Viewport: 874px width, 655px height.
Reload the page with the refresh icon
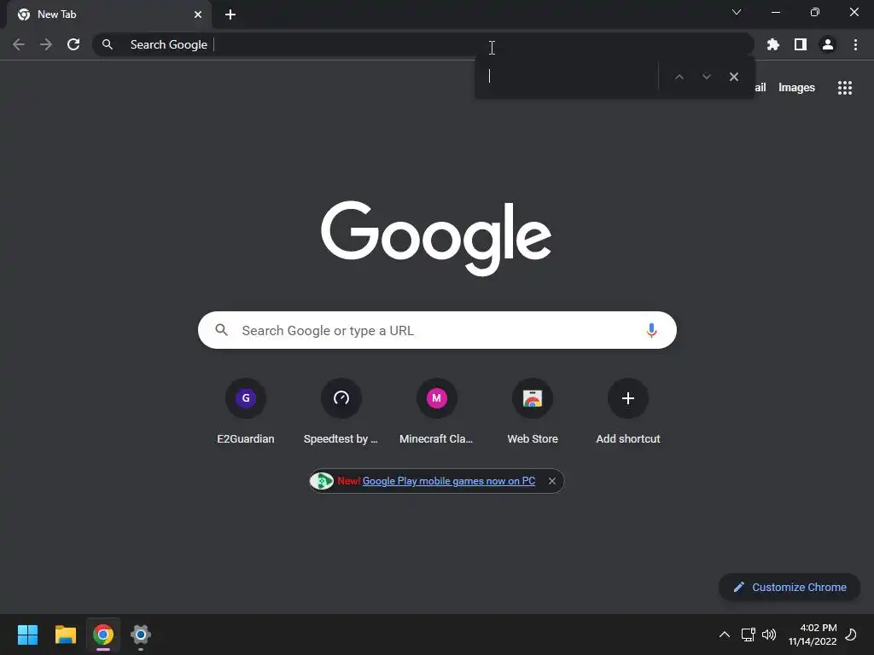73,44
